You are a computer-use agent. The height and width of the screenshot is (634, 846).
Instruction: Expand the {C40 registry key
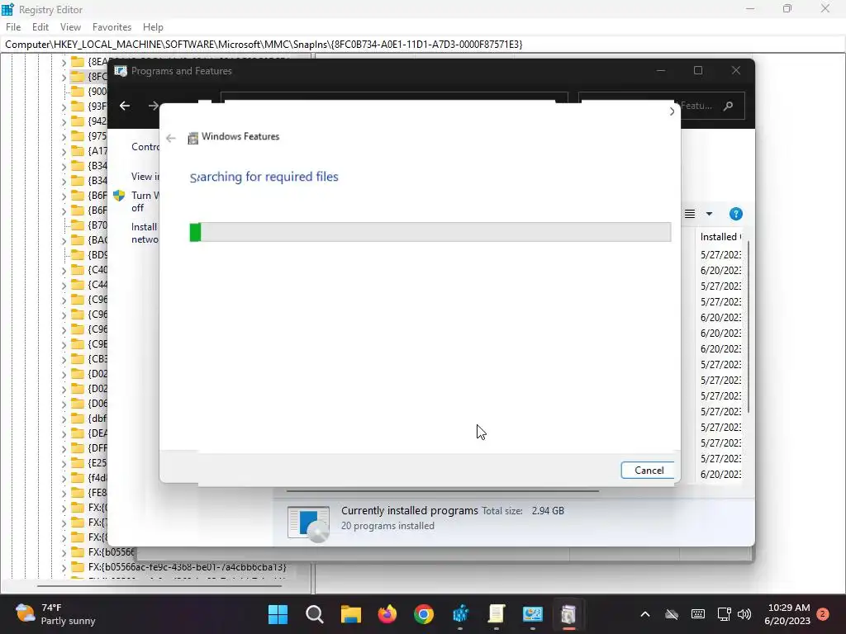[x=64, y=270]
